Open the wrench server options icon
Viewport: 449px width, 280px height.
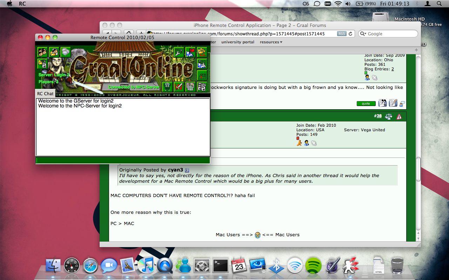tap(179, 52)
